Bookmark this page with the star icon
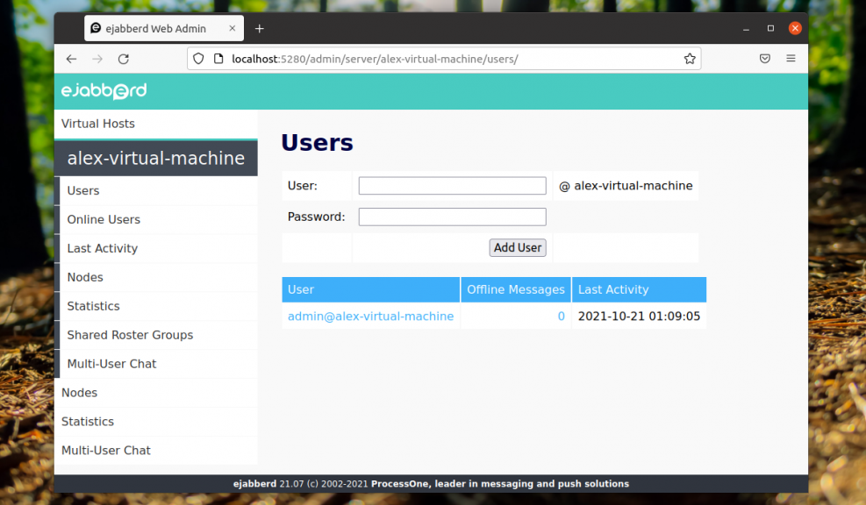The image size is (866, 505). [690, 59]
